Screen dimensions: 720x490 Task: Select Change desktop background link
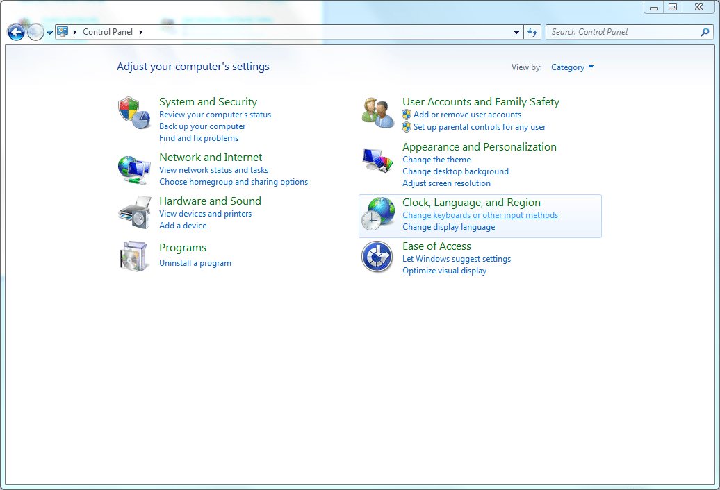click(x=455, y=171)
